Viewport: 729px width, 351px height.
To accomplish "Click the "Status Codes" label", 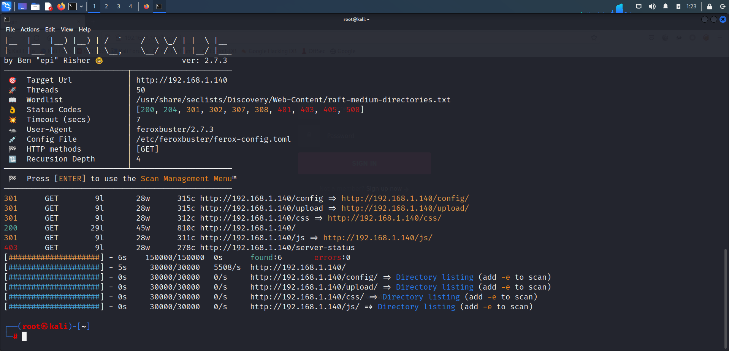I will (54, 110).
